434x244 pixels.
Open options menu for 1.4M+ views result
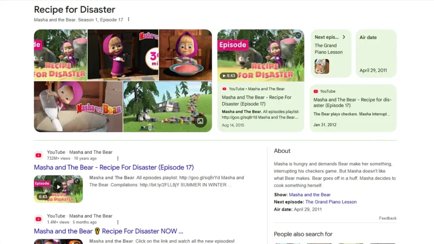pos(118,222)
